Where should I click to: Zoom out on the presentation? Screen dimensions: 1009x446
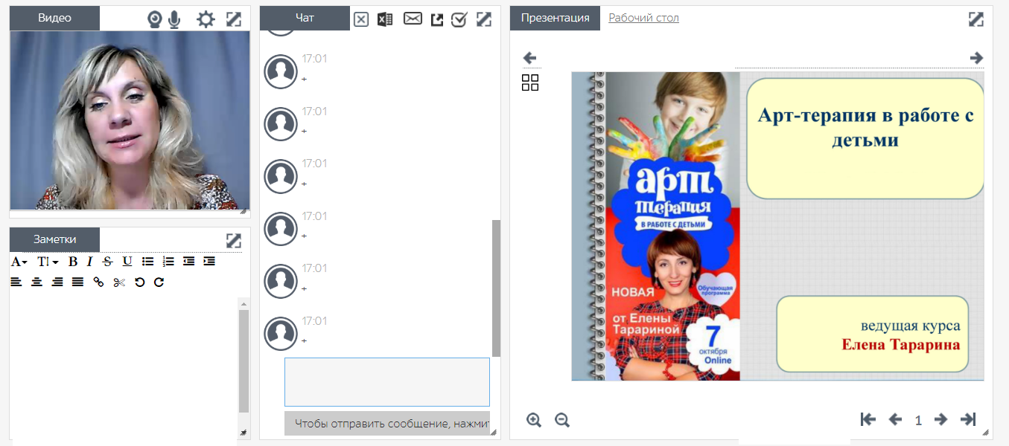coord(562,420)
